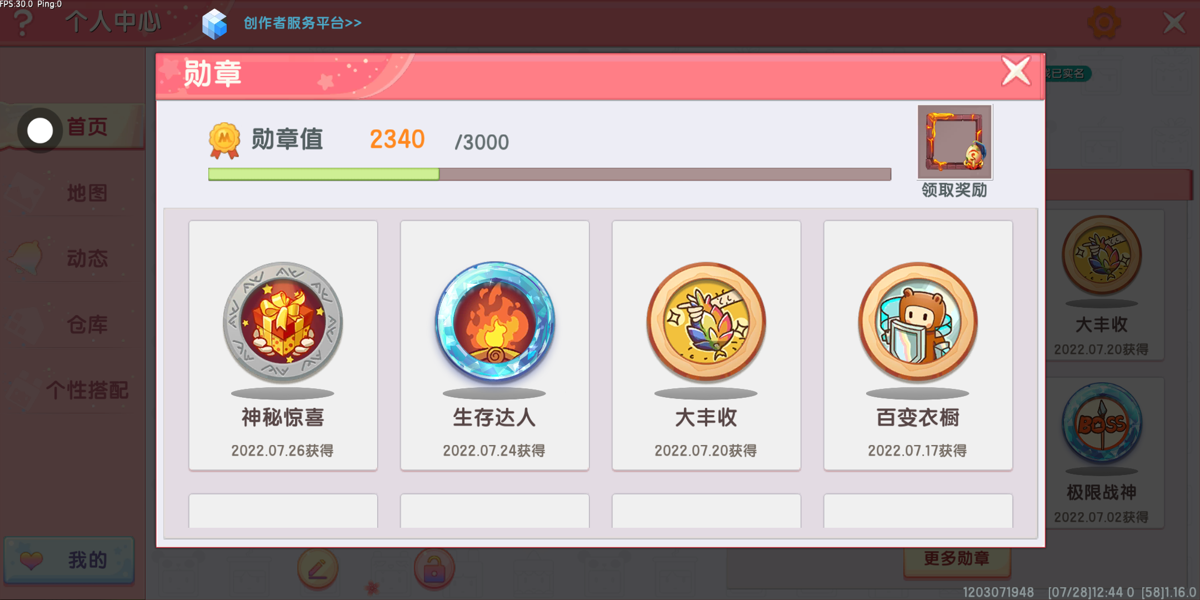This screenshot has height=600, width=1200.
Task: Click the 我的 heart button
Action: click(x=69, y=560)
